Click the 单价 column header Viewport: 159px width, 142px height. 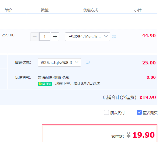coord(8,10)
